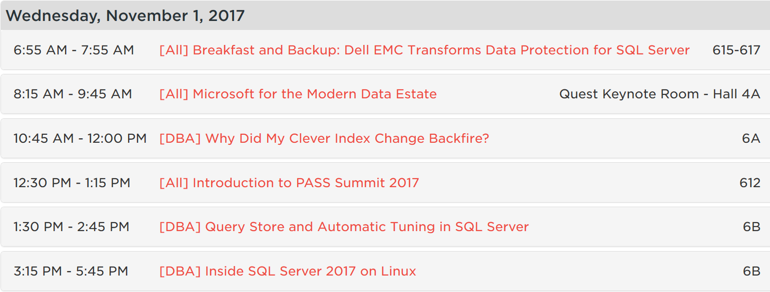Click room 615-617 label

[x=736, y=50]
